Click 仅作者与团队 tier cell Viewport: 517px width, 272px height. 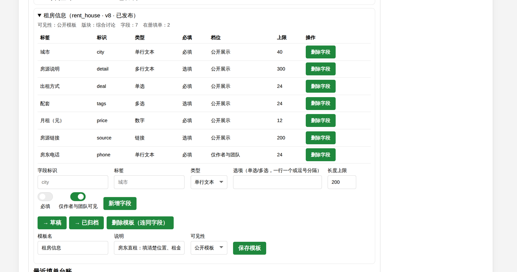[225, 155]
